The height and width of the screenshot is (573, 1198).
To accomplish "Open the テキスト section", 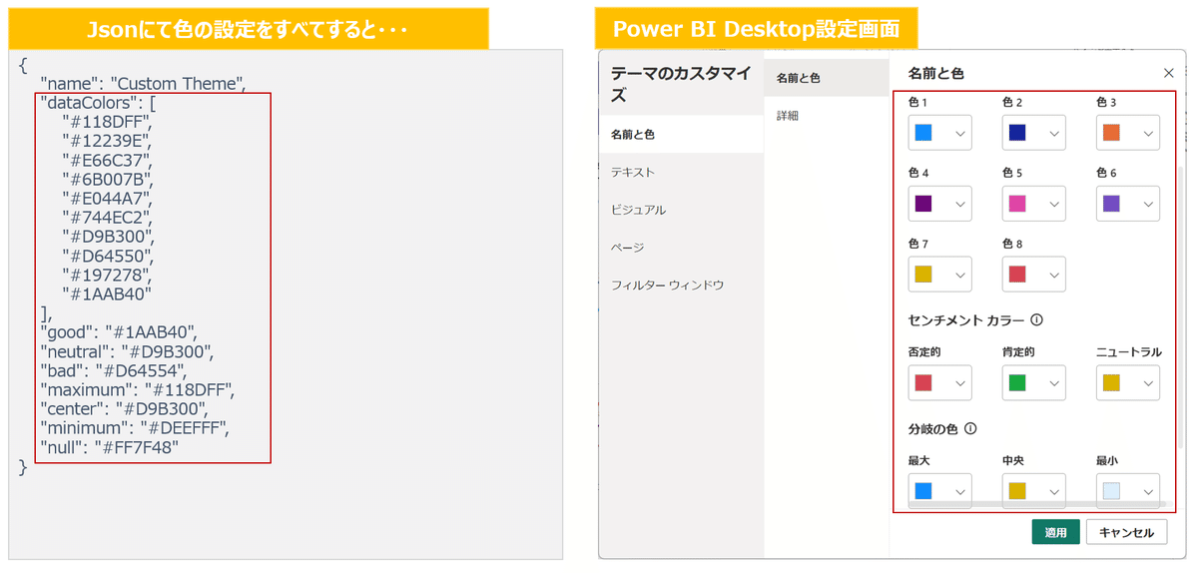I will [681, 172].
